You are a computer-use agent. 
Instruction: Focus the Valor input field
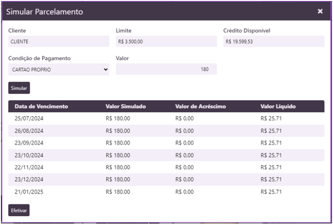(x=166, y=70)
